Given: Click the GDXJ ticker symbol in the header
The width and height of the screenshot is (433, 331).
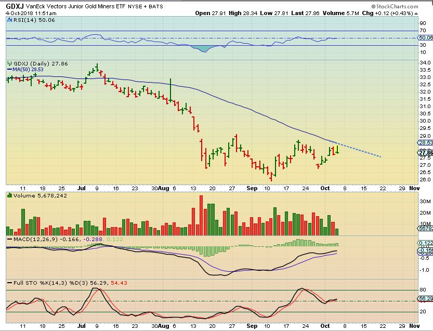Looking at the screenshot, I should point(15,6).
